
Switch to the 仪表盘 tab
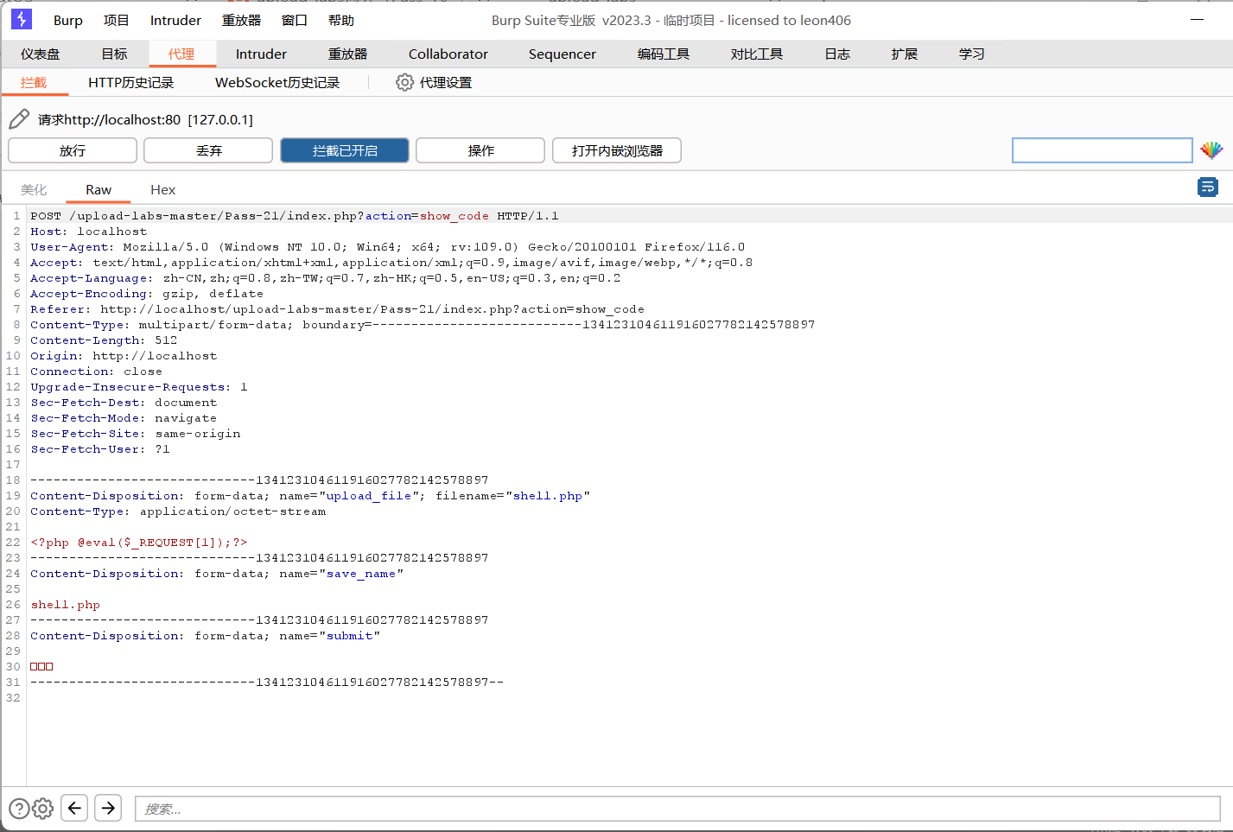[41, 54]
